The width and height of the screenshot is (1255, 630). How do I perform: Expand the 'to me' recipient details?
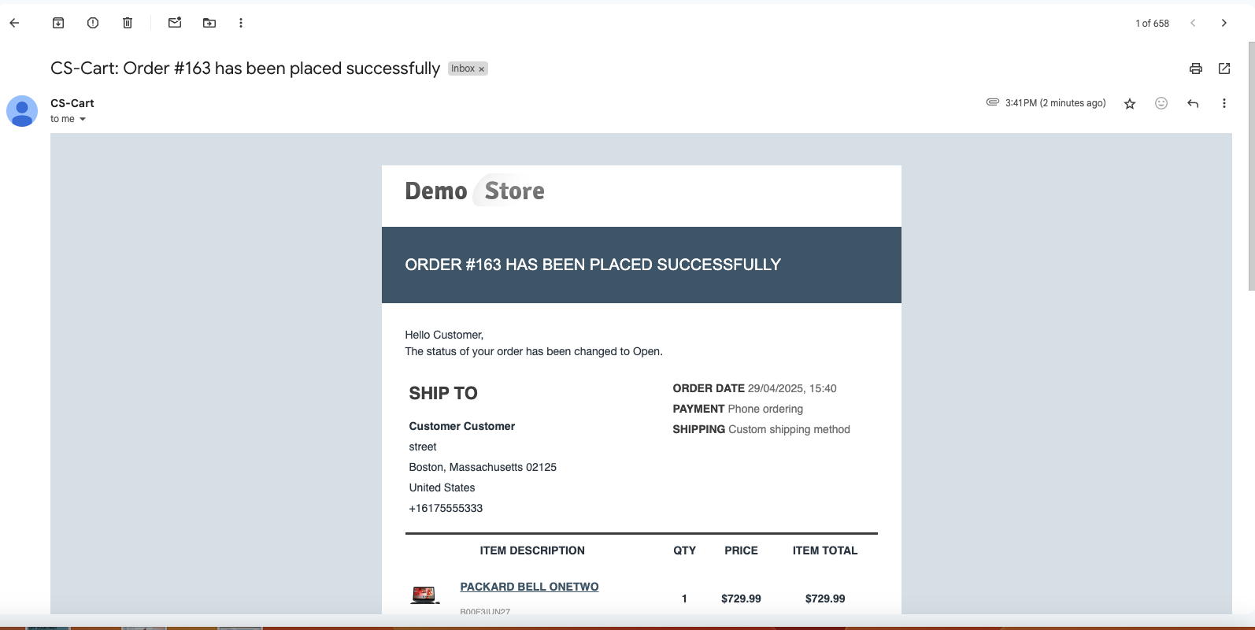click(x=83, y=120)
